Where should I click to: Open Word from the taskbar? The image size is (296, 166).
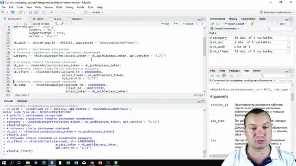click(x=76, y=163)
